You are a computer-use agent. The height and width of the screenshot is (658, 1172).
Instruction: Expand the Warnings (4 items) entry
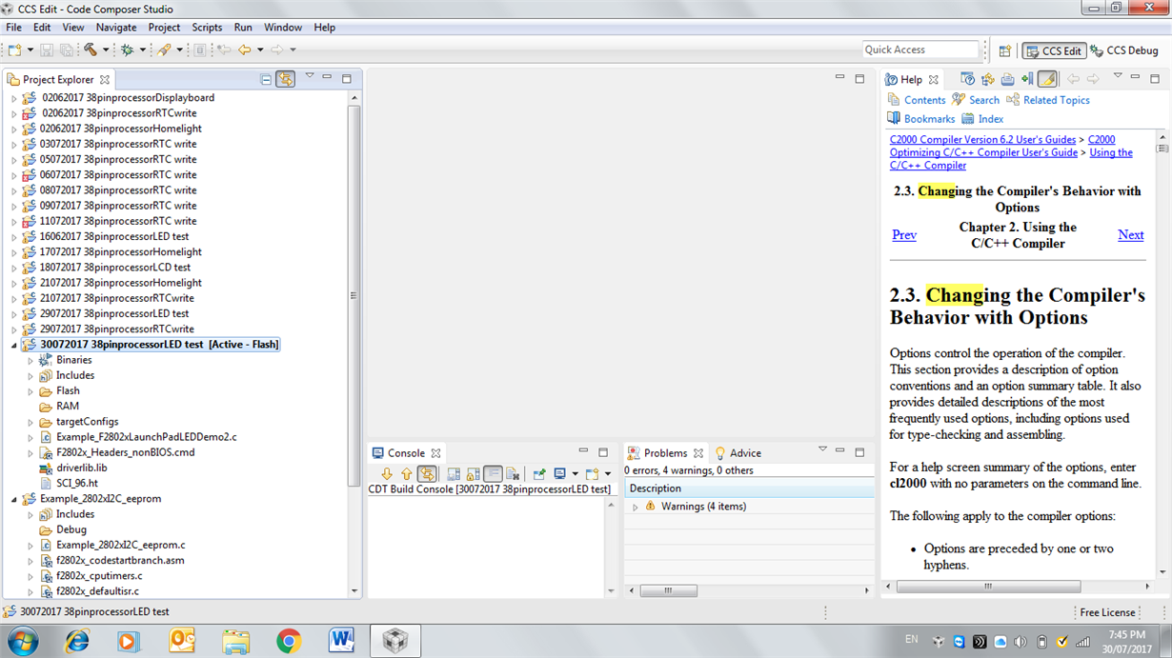pyautogui.click(x=636, y=507)
